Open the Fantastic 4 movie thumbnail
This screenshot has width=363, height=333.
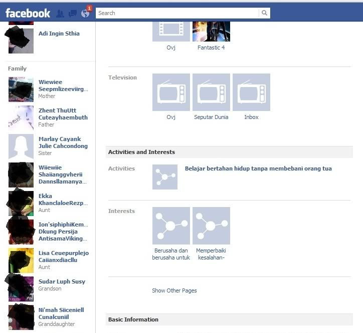211,31
